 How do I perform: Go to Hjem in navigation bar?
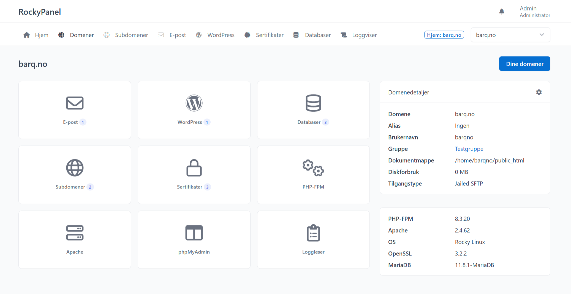coord(36,35)
